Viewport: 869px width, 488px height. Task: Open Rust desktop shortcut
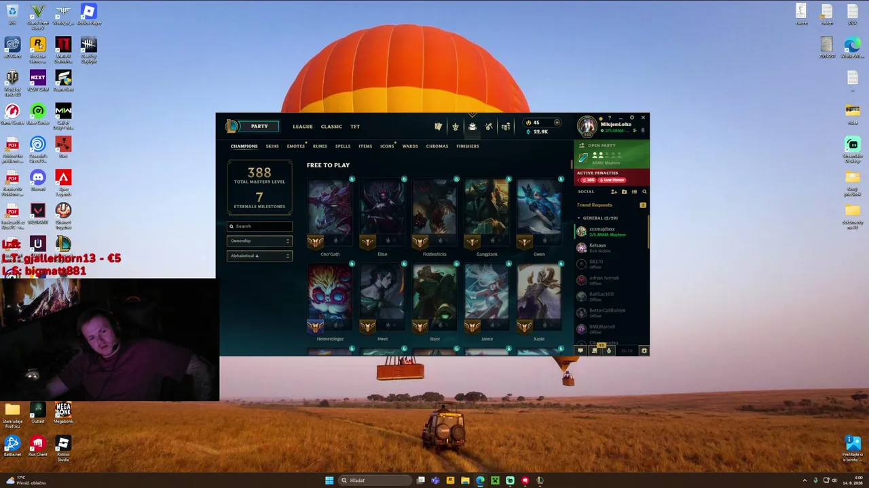[63, 147]
